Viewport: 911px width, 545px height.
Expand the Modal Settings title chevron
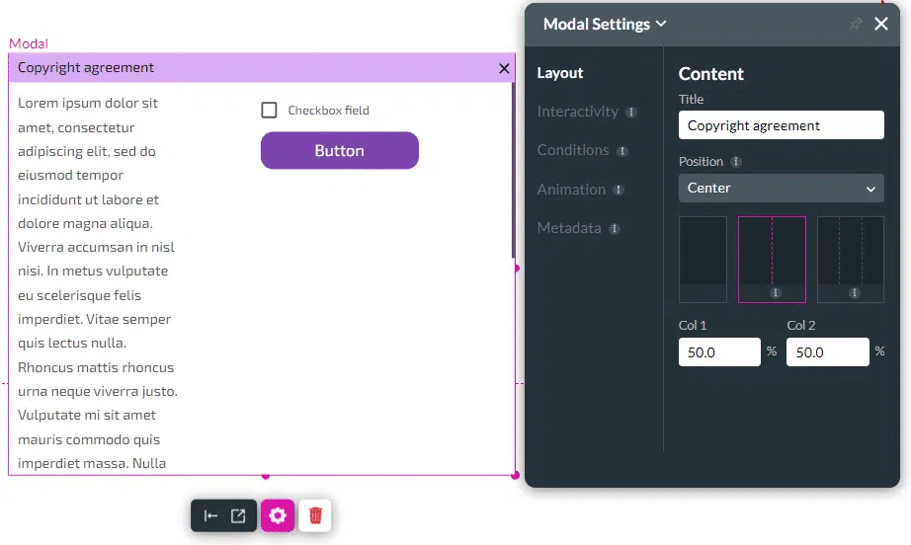click(x=661, y=24)
